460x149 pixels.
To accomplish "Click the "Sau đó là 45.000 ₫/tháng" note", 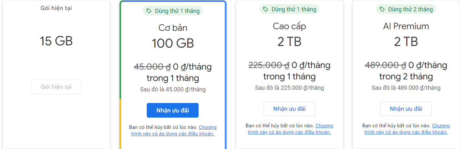I will tap(173, 89).
